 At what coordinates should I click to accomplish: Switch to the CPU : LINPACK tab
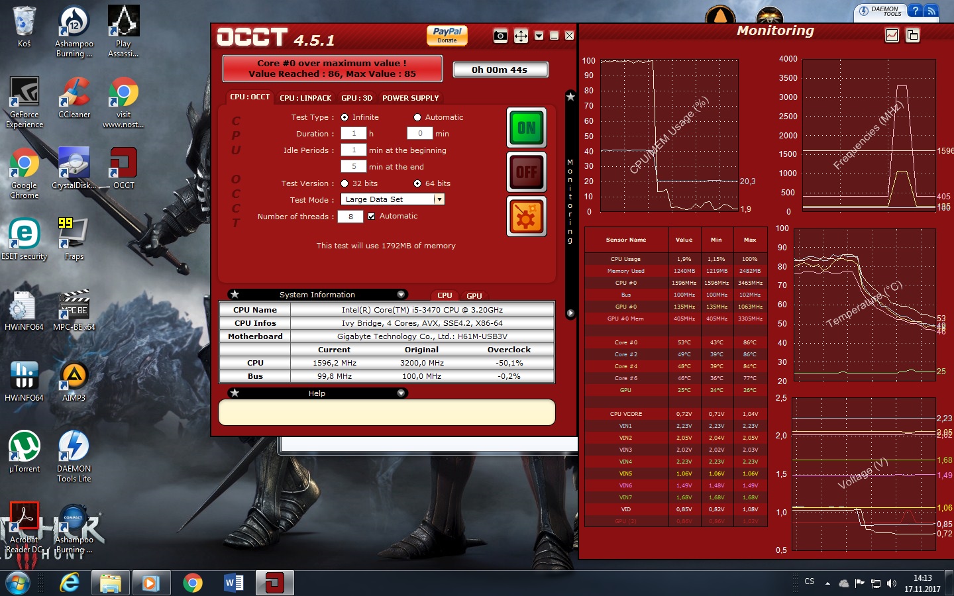click(x=305, y=98)
